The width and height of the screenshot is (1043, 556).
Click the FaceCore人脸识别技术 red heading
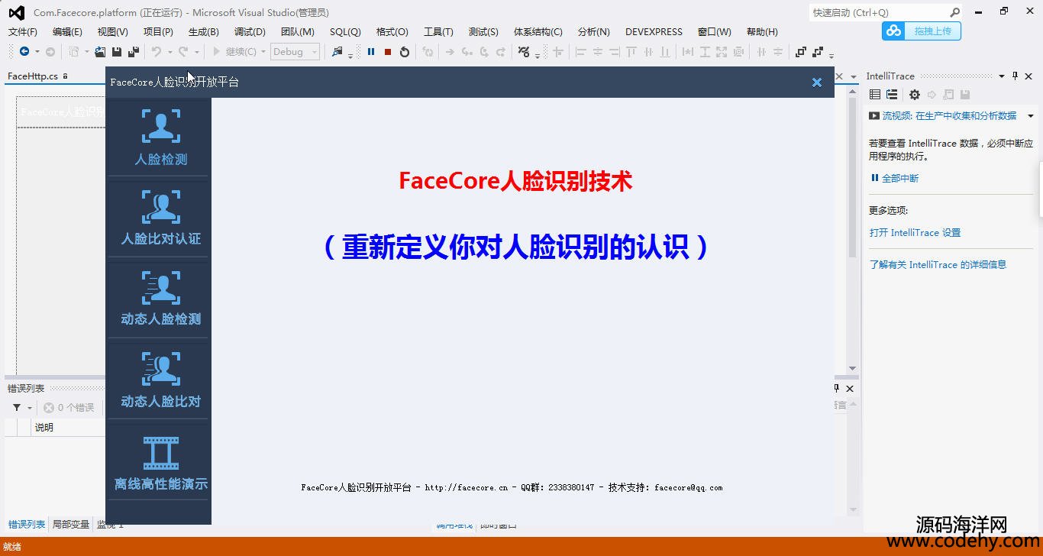click(515, 181)
